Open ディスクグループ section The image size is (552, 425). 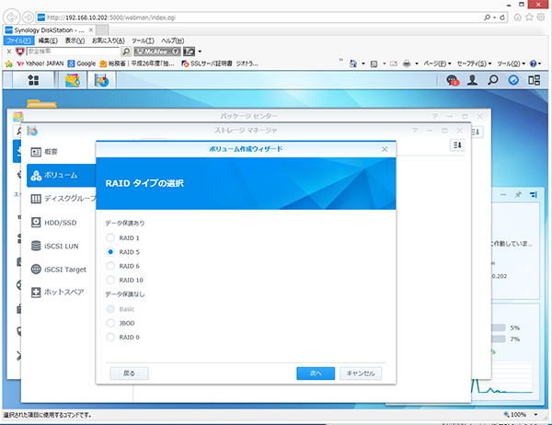[x=63, y=199]
